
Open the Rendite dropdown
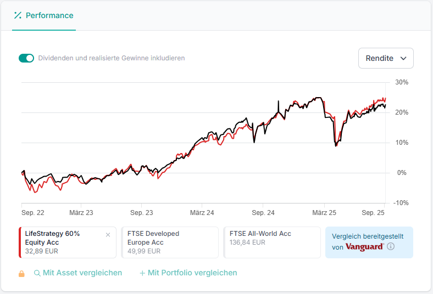(386, 58)
